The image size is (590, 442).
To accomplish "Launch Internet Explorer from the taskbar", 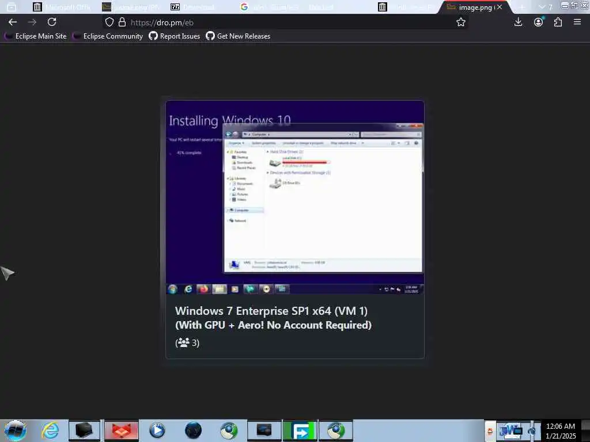I will click(50, 430).
